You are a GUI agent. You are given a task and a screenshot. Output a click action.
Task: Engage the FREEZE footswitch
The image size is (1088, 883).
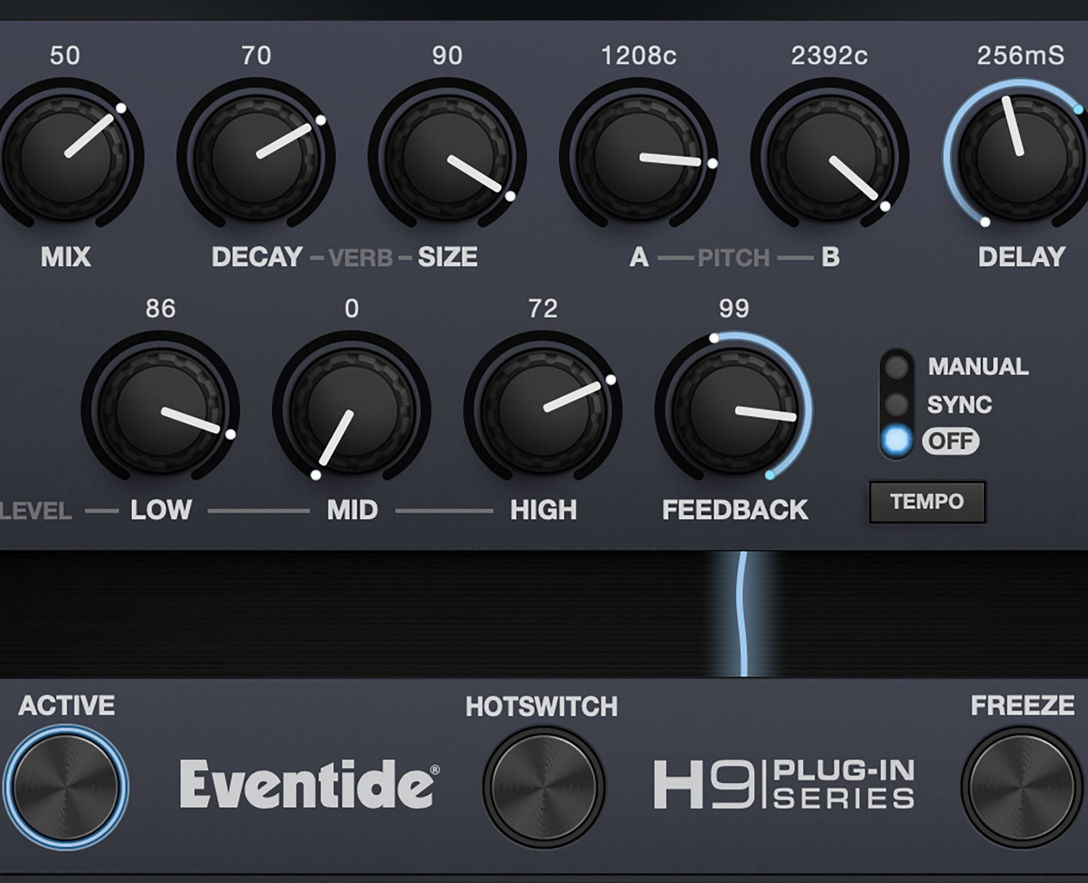pyautogui.click(x=1021, y=787)
